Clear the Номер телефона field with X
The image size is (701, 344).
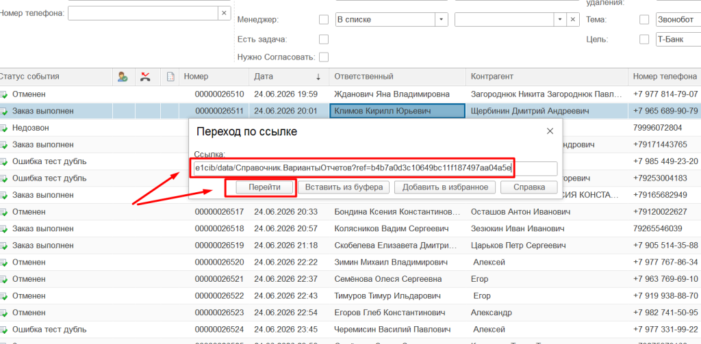click(x=224, y=13)
